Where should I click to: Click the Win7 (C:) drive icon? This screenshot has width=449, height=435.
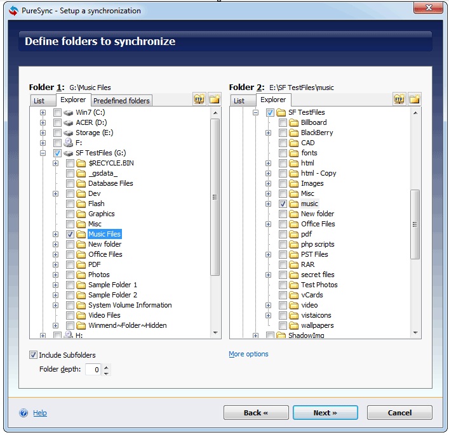tap(69, 112)
